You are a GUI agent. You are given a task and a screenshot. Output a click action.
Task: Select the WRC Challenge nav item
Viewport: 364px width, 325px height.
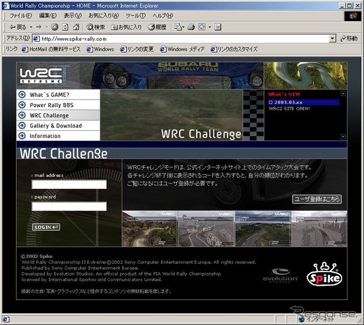[x=58, y=115]
